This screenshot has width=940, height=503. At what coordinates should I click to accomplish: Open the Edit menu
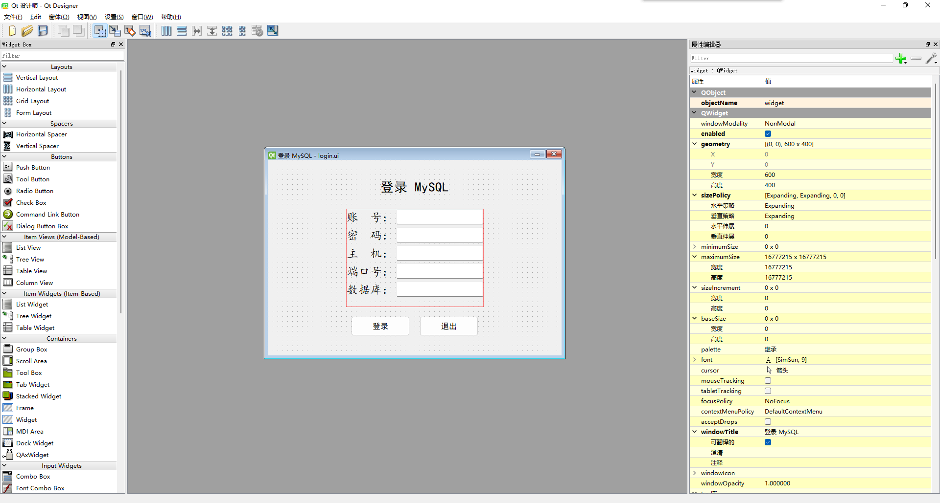click(x=35, y=17)
